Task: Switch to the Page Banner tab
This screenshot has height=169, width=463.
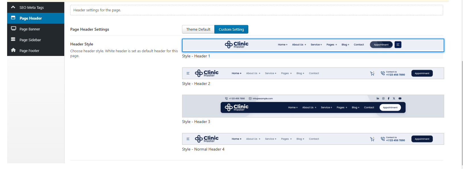Action: (x=30, y=29)
